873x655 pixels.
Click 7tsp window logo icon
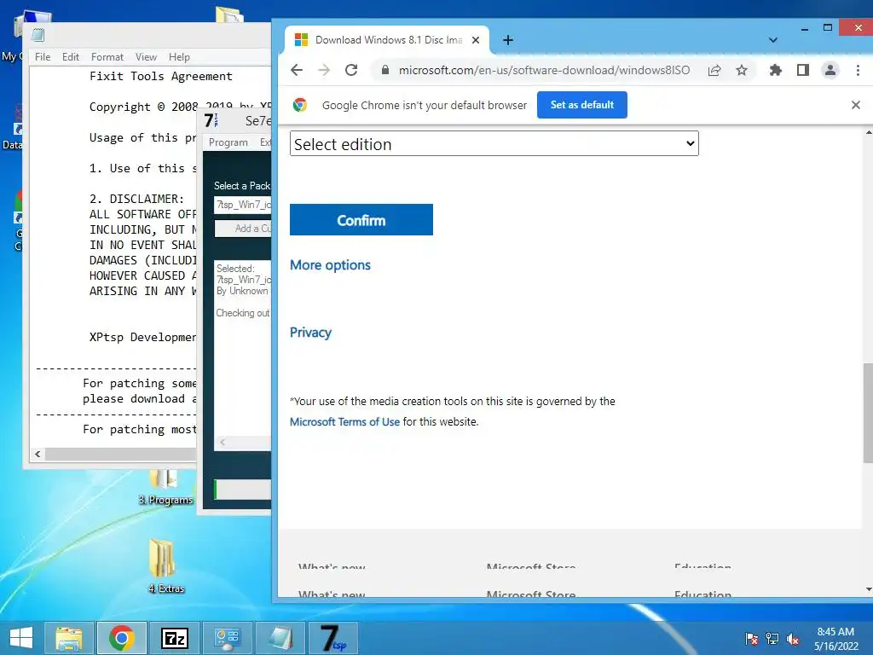(211, 120)
